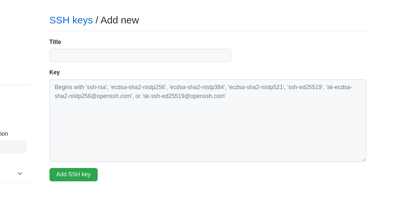Click inside the Key text area
The image size is (420, 206).
(208, 132)
